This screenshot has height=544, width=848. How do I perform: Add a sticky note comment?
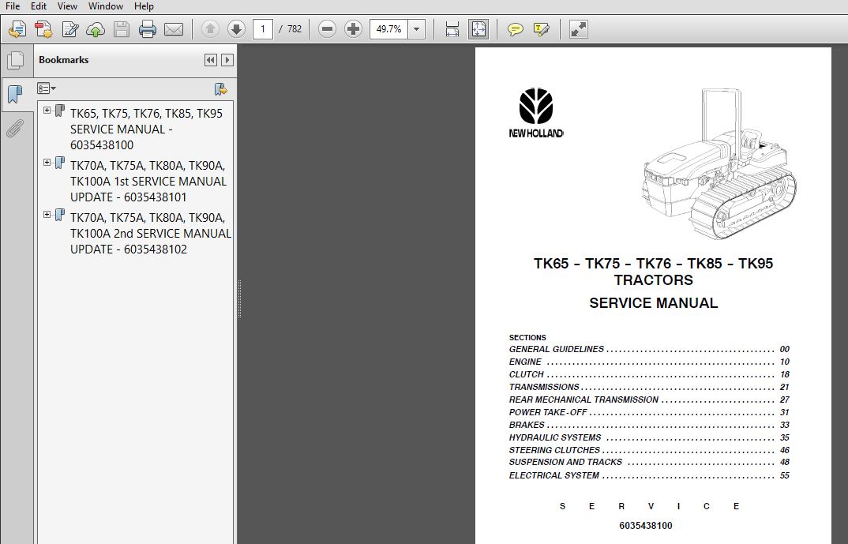point(515,29)
